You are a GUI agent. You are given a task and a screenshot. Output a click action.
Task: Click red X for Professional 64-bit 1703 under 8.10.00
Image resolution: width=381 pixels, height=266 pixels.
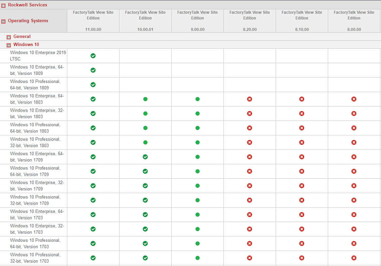[x=302, y=243]
